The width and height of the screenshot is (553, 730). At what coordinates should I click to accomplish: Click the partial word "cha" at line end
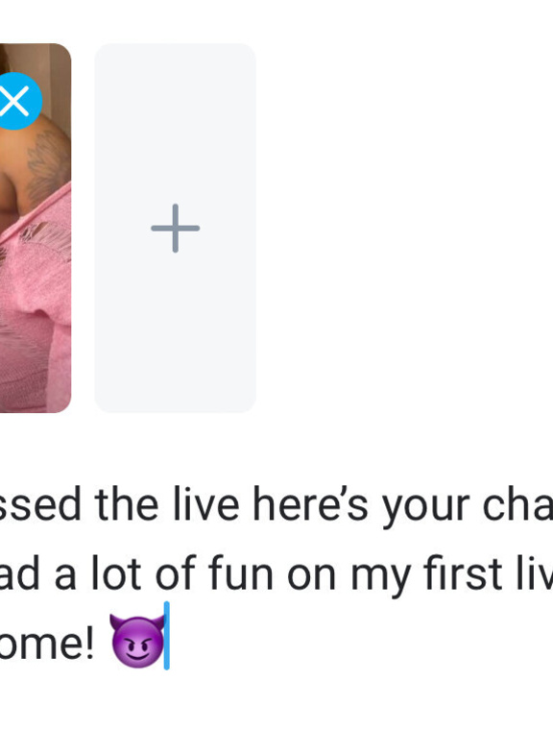517,505
